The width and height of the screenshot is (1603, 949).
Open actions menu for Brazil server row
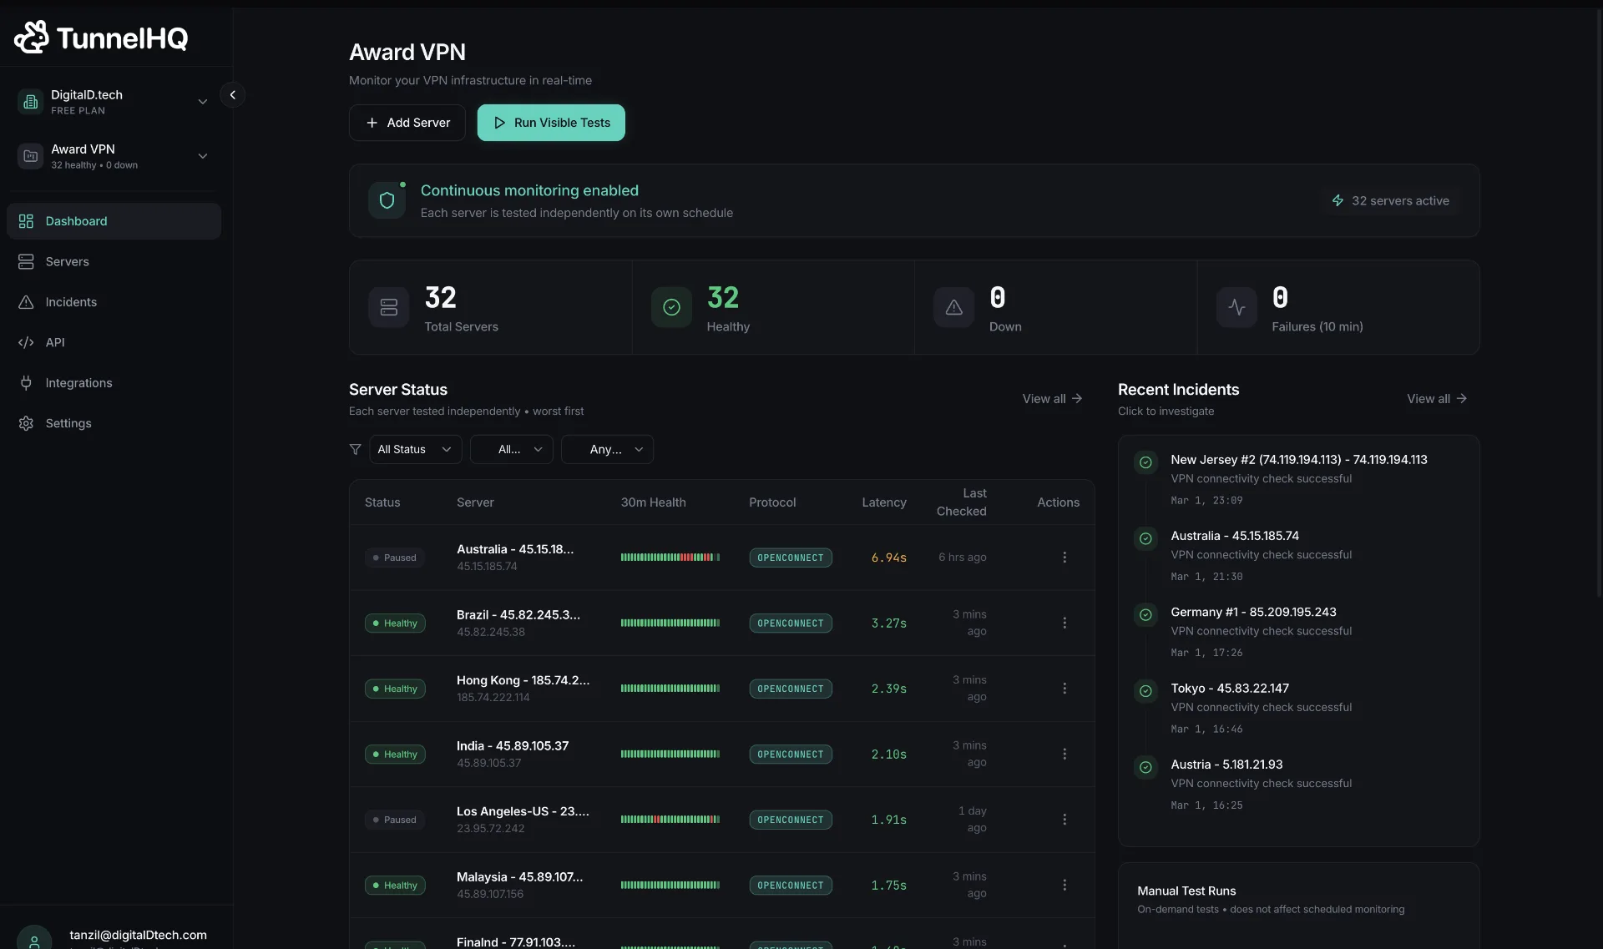point(1064,623)
